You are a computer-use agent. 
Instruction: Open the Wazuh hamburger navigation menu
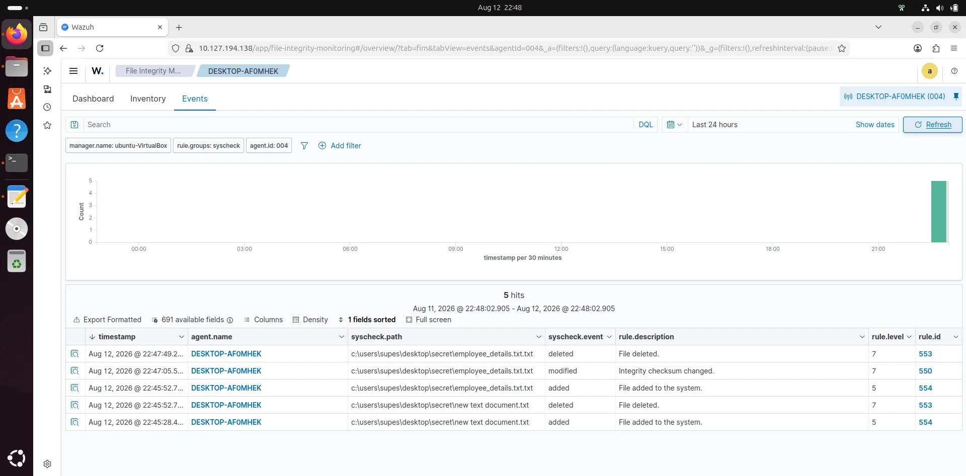tap(73, 71)
